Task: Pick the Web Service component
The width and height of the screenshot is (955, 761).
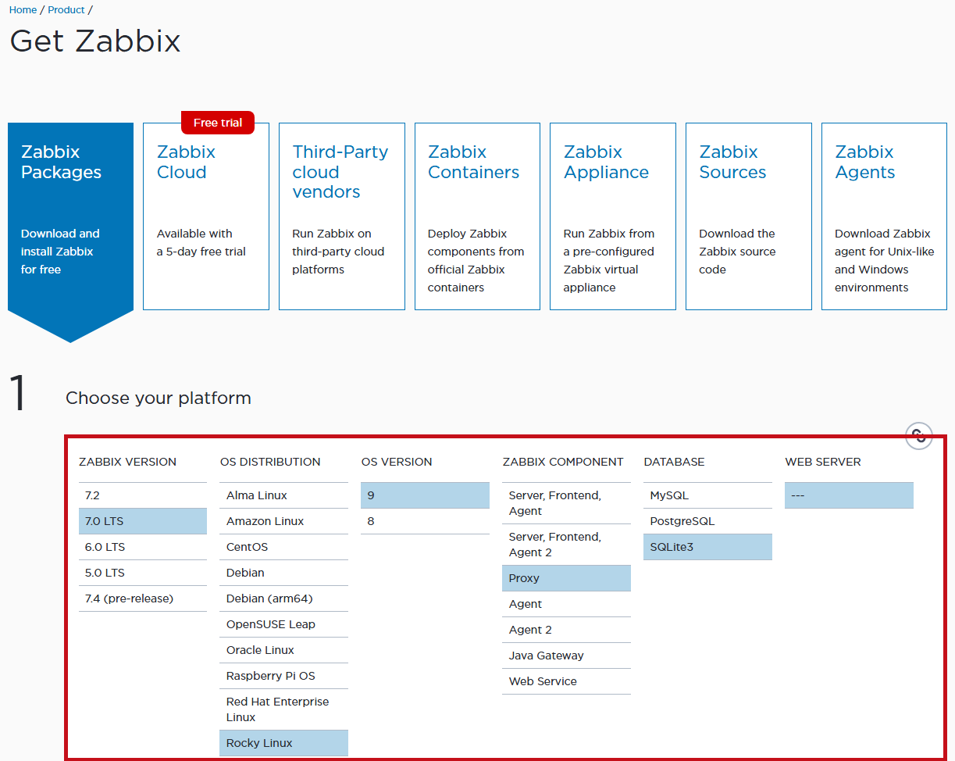Action: pyautogui.click(x=567, y=681)
